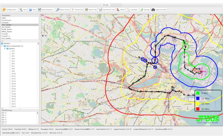Image resolution: width=223 pixels, height=136 pixels.
Task: Choose NG-2 in NodeGroups list
Action: tap(4, 117)
